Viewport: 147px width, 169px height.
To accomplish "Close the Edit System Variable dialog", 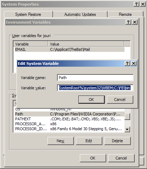I will (x=134, y=64).
